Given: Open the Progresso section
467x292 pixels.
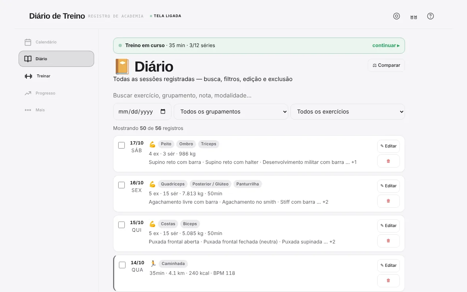Looking at the screenshot, I should tap(56, 93).
